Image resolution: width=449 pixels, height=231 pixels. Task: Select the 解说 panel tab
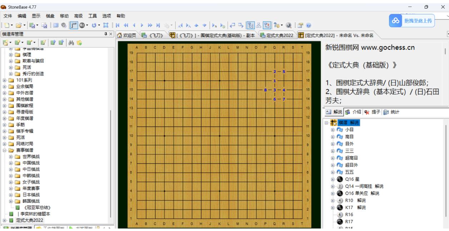(334, 112)
